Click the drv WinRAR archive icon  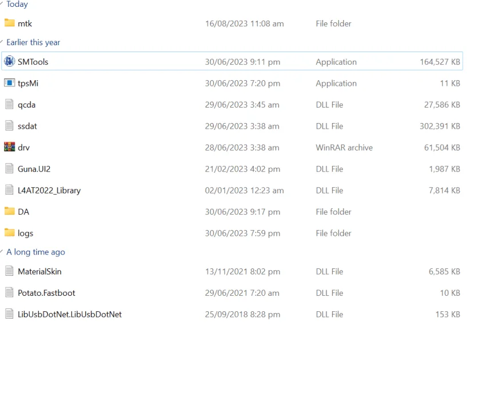tap(10, 147)
